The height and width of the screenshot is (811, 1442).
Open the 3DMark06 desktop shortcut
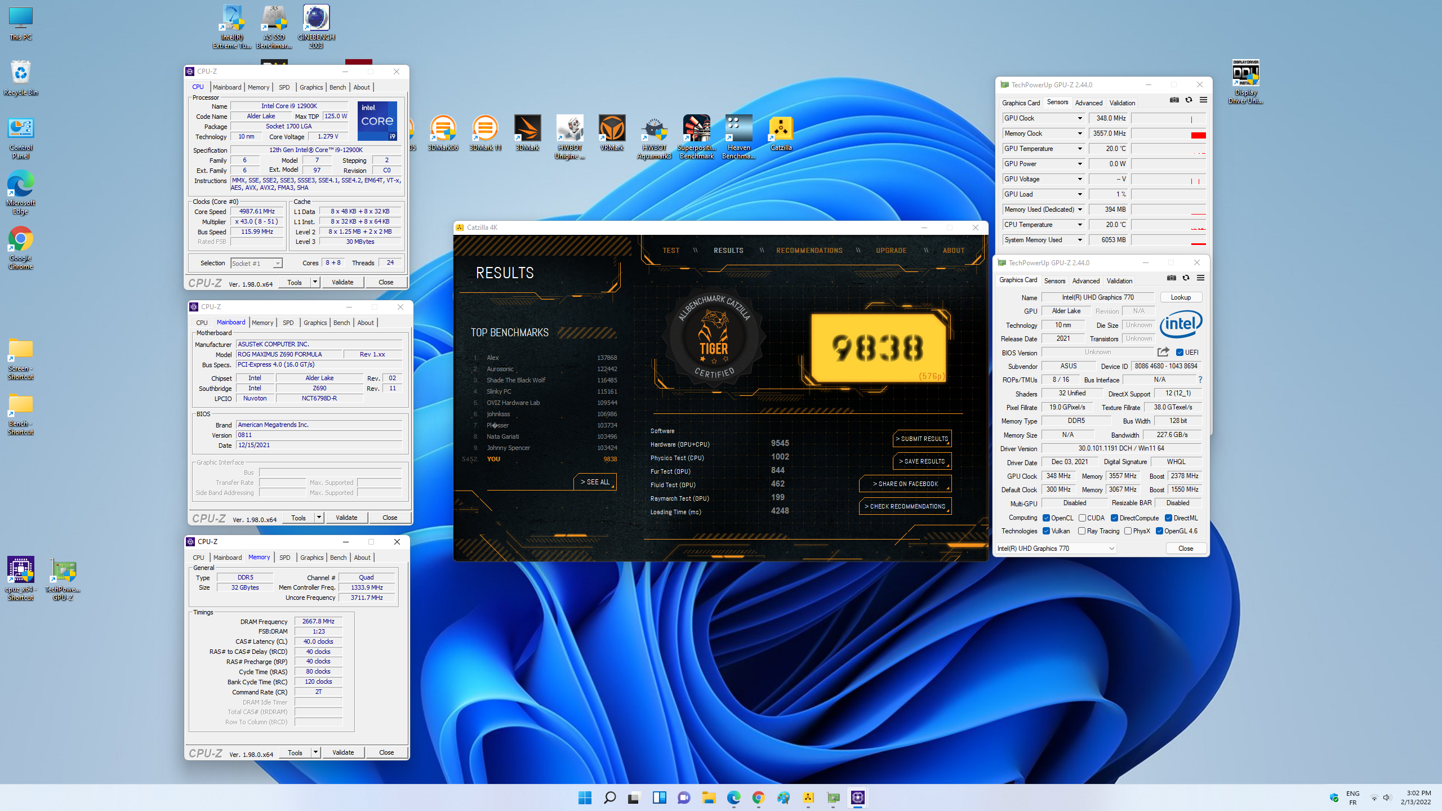443,133
